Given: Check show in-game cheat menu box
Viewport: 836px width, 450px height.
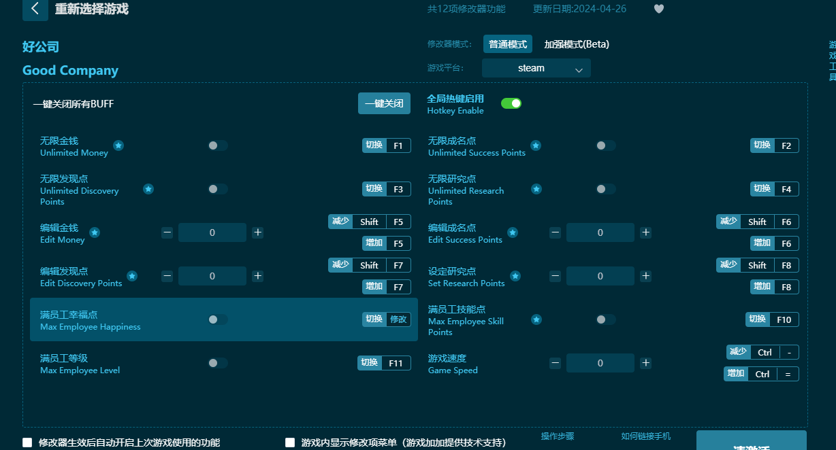Looking at the screenshot, I should [x=290, y=443].
